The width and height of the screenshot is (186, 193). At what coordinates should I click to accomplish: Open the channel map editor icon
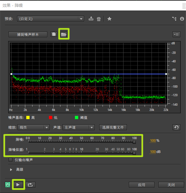coord(174,19)
